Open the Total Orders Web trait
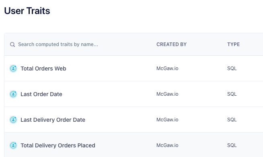263x157 pixels. (43, 68)
